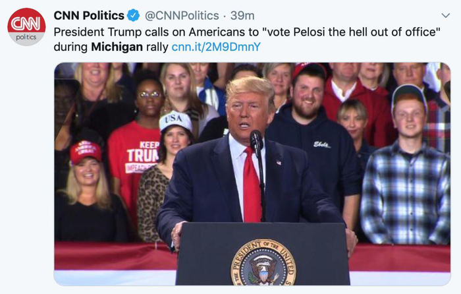
Task: Open the tweet options chevron menu
Action: tap(445, 15)
